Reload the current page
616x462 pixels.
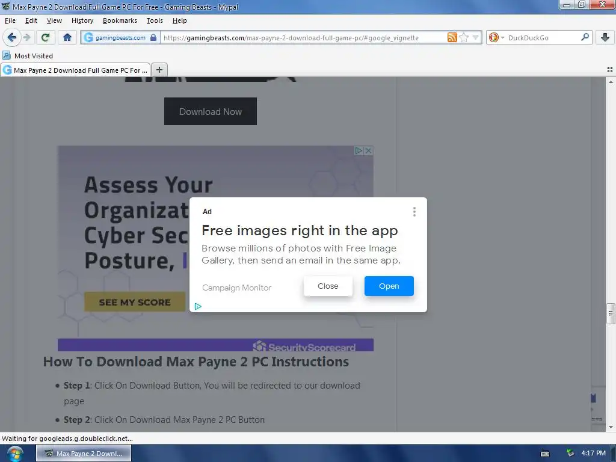[45, 38]
